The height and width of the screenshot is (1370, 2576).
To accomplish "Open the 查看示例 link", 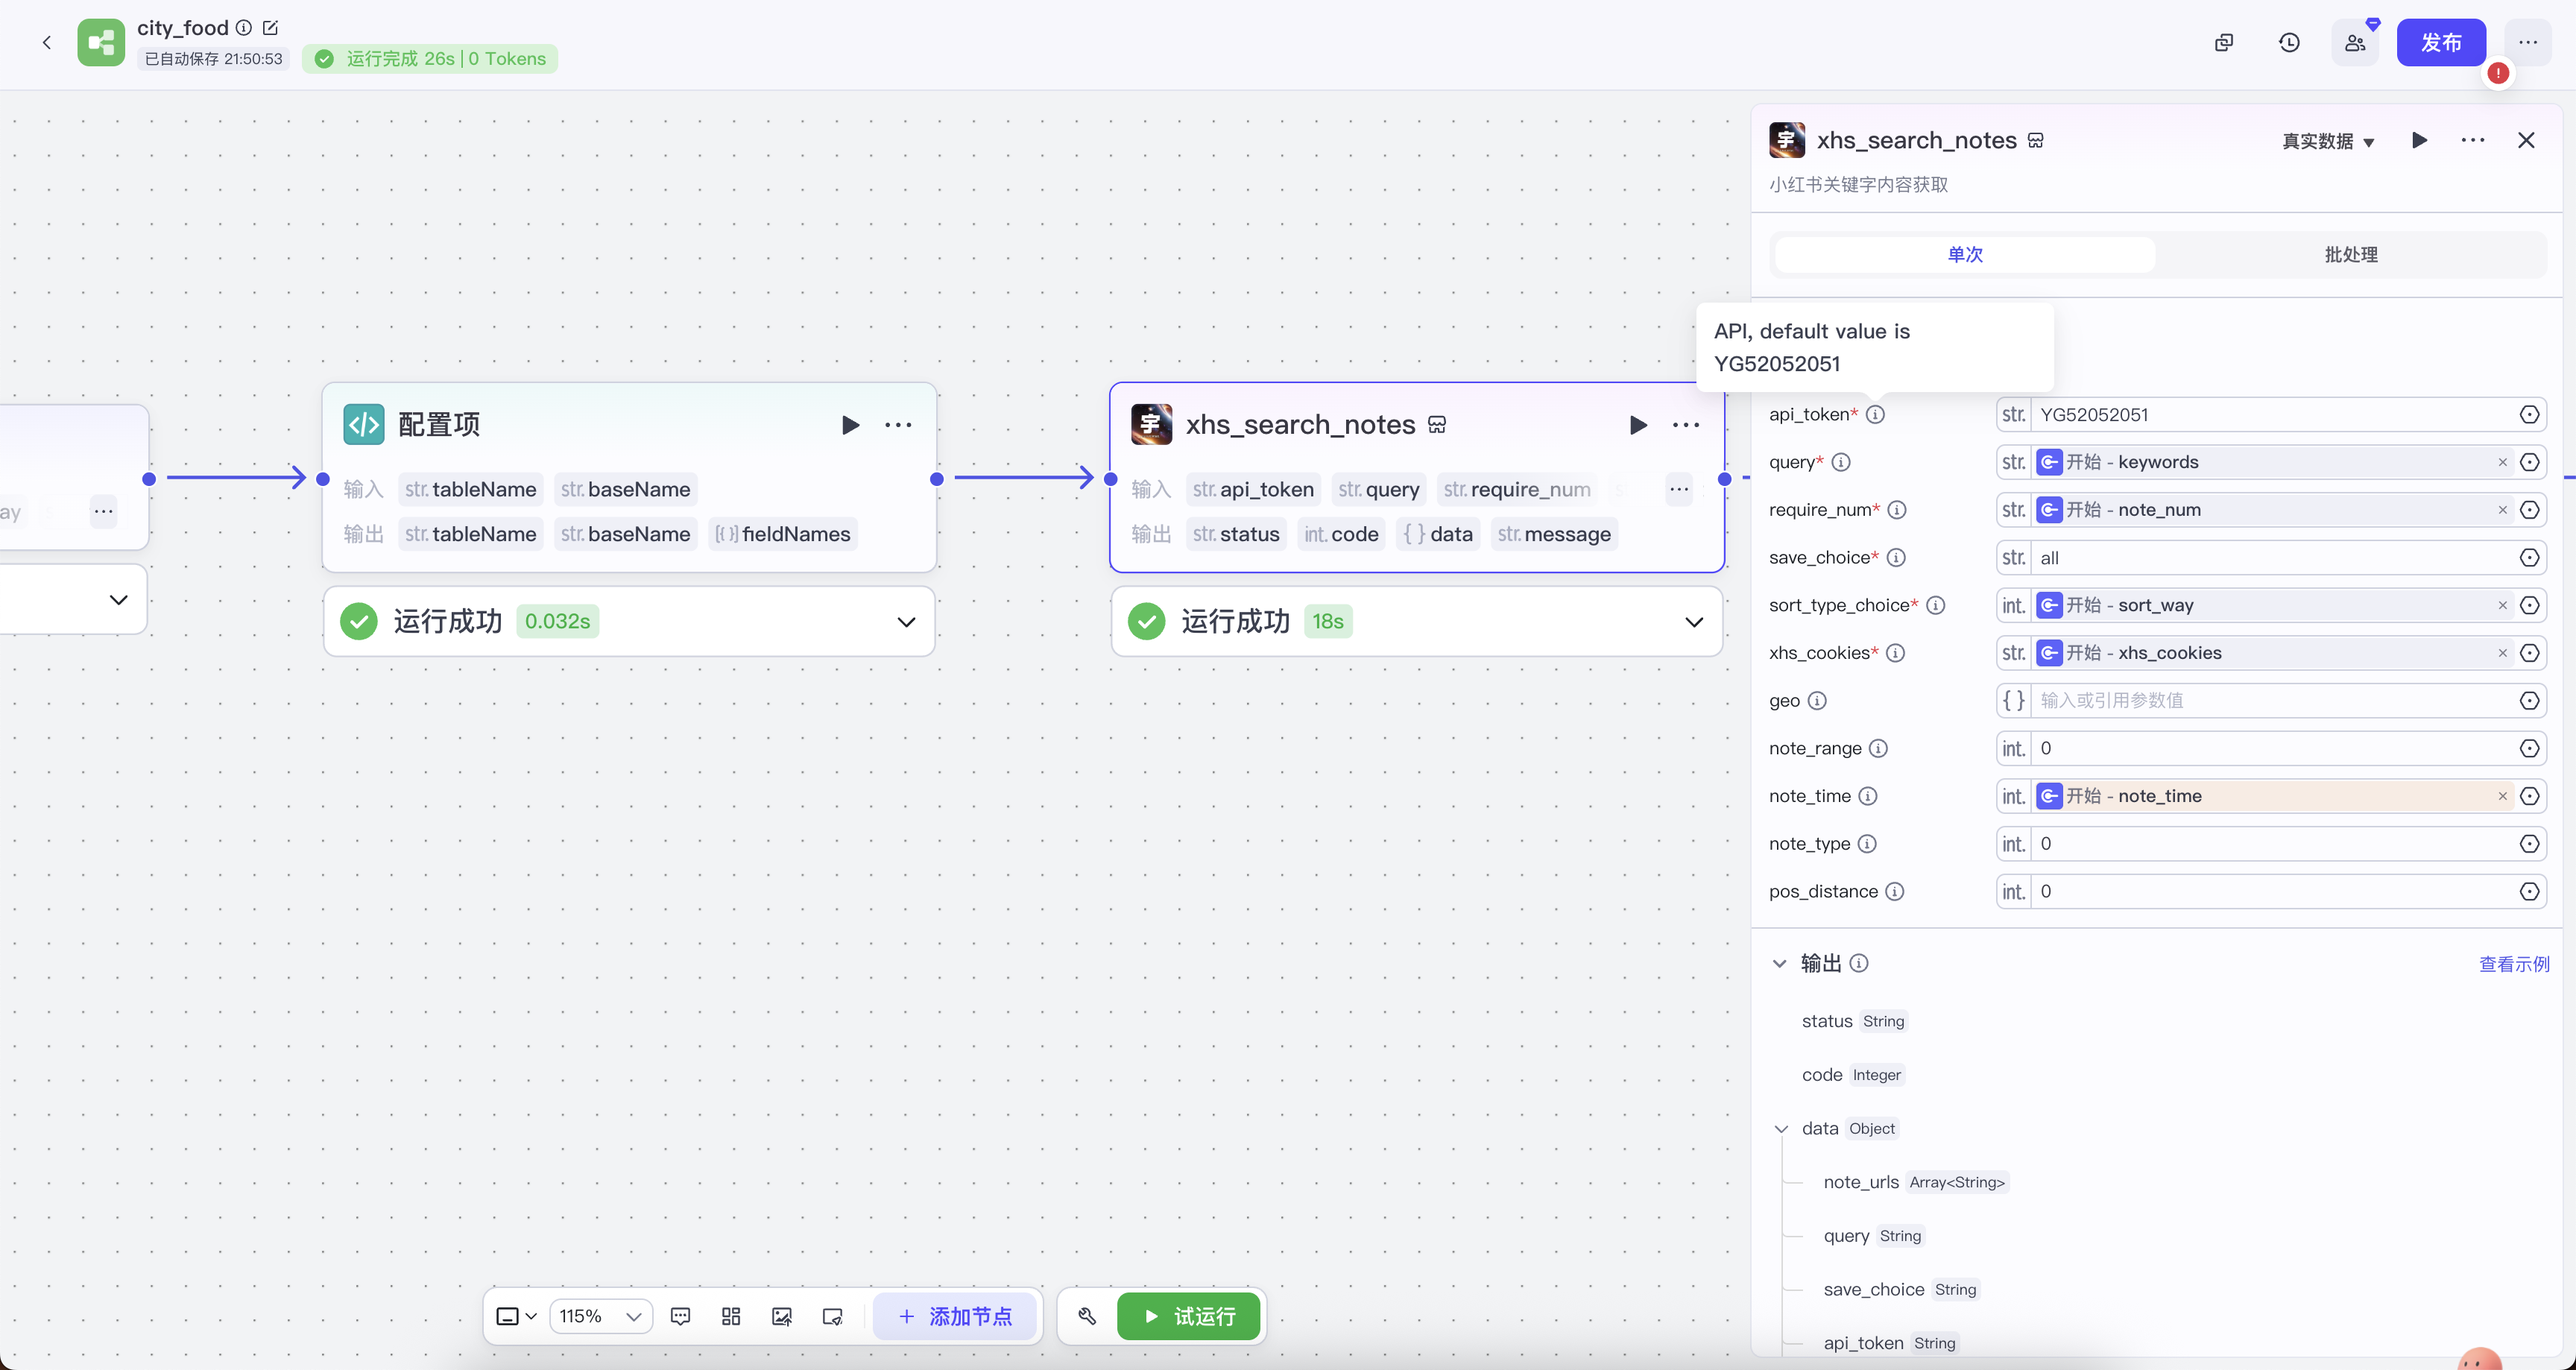I will [2513, 964].
